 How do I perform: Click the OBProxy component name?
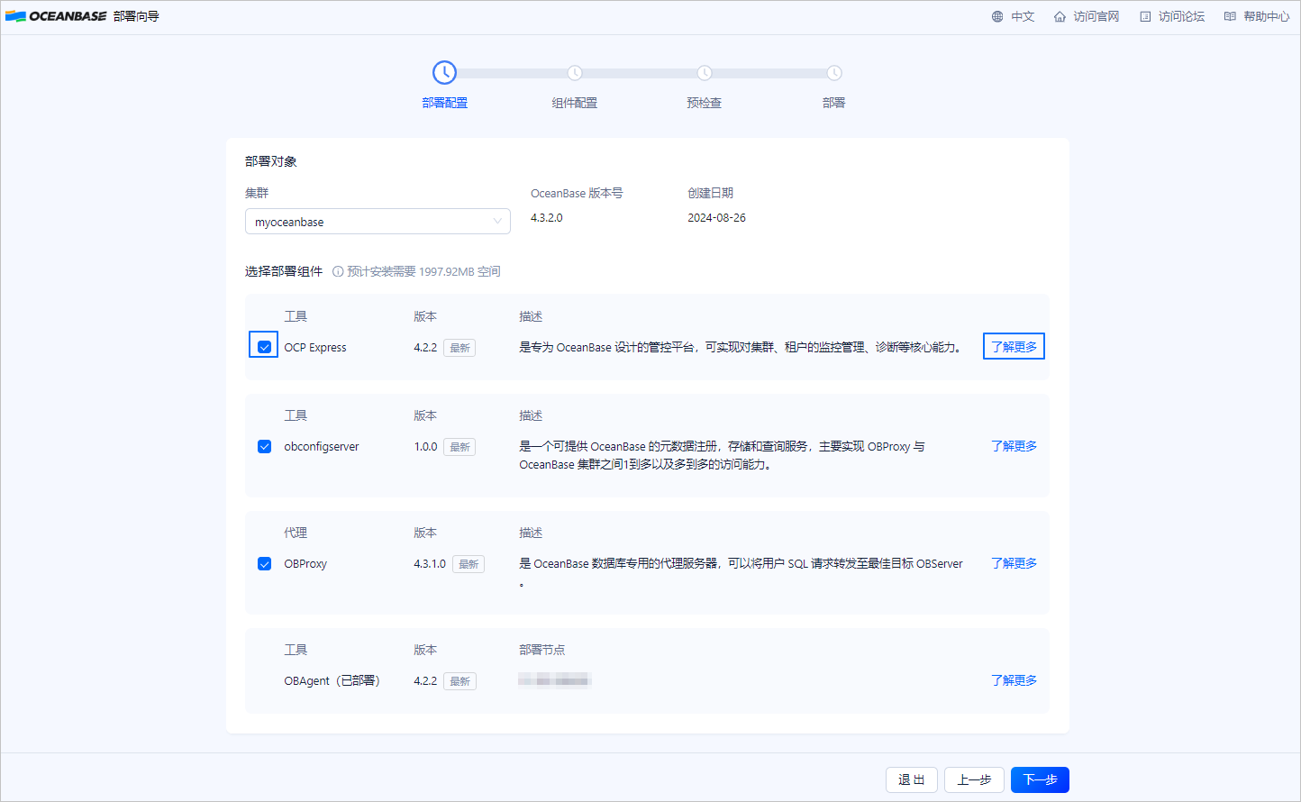[305, 563]
